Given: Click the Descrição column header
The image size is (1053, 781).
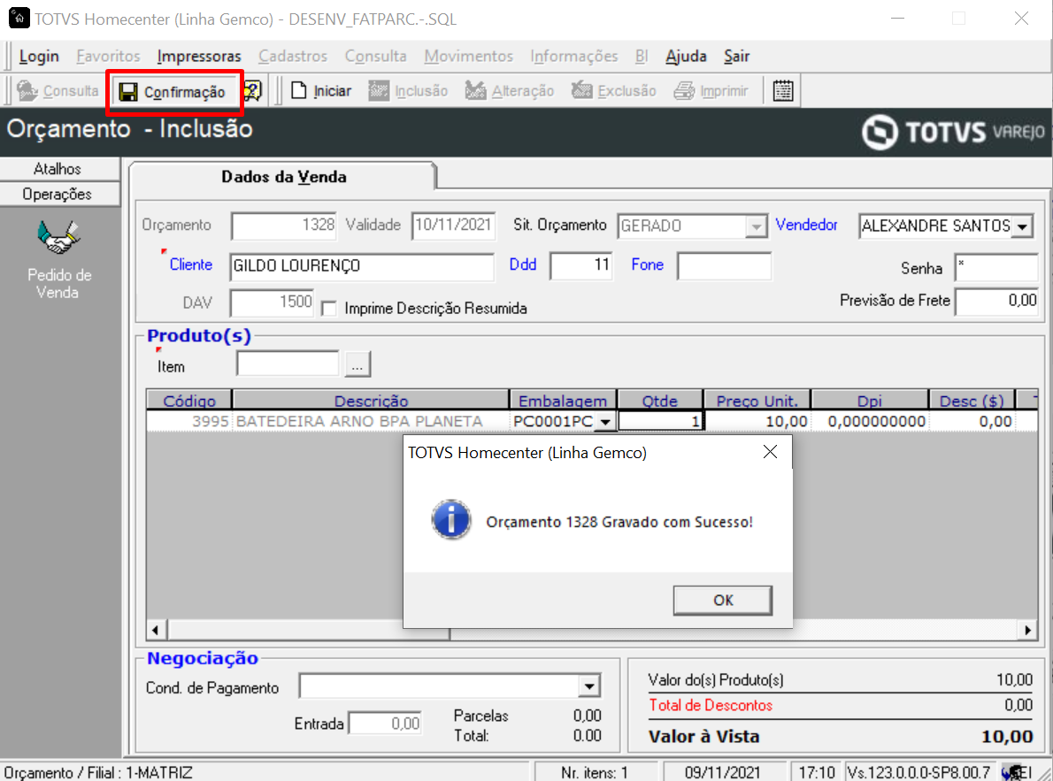Looking at the screenshot, I should point(371,401).
